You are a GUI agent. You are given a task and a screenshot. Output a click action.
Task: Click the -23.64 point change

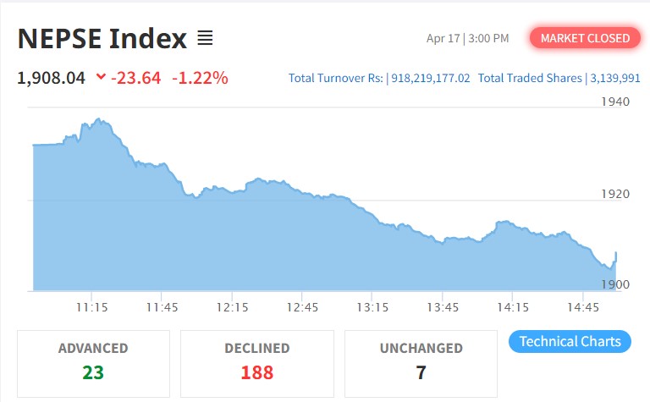click(137, 78)
